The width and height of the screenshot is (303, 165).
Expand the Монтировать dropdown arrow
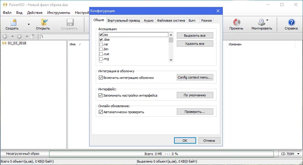click(x=267, y=20)
